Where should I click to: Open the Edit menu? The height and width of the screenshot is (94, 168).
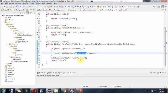6,4
